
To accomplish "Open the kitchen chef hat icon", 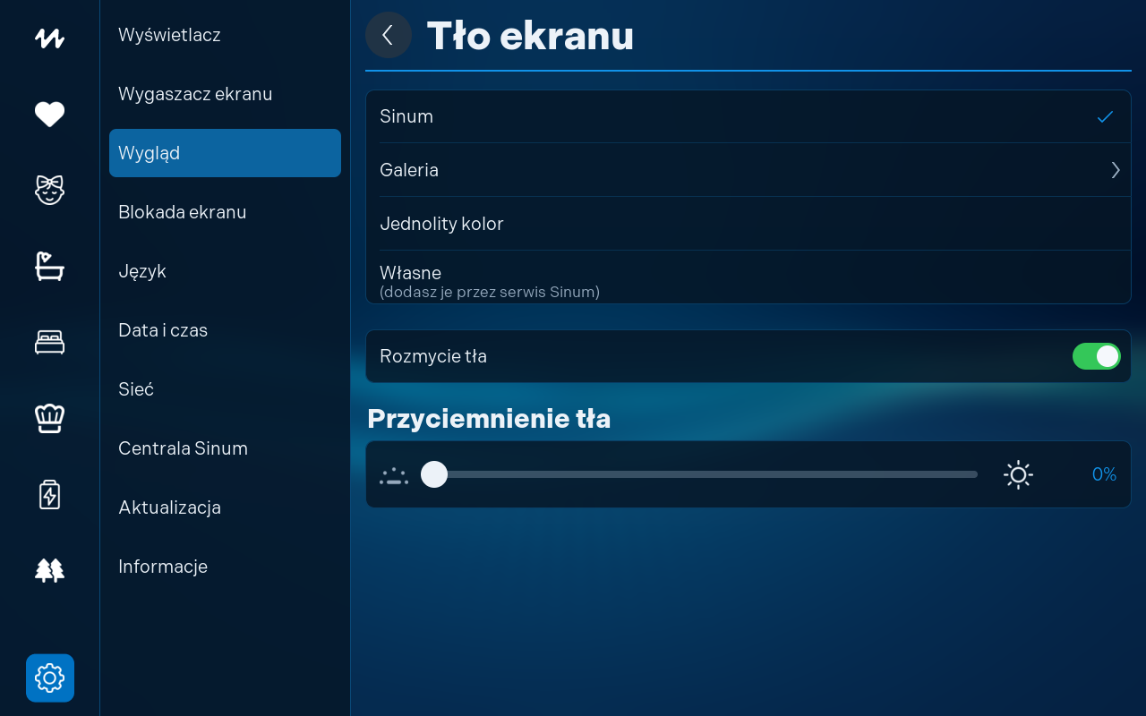I will point(49,418).
